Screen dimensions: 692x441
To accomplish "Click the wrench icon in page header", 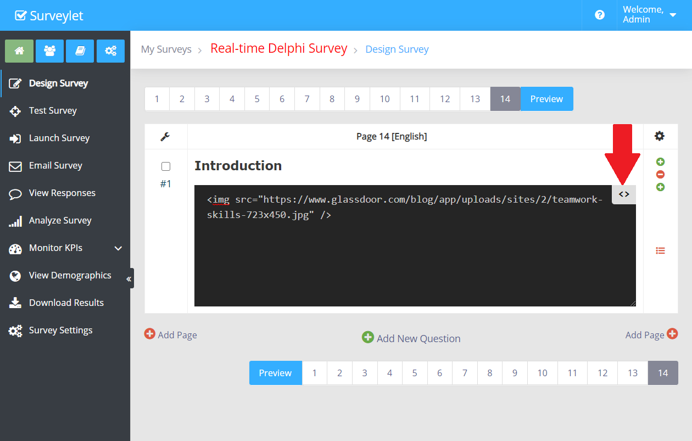I will click(x=165, y=137).
